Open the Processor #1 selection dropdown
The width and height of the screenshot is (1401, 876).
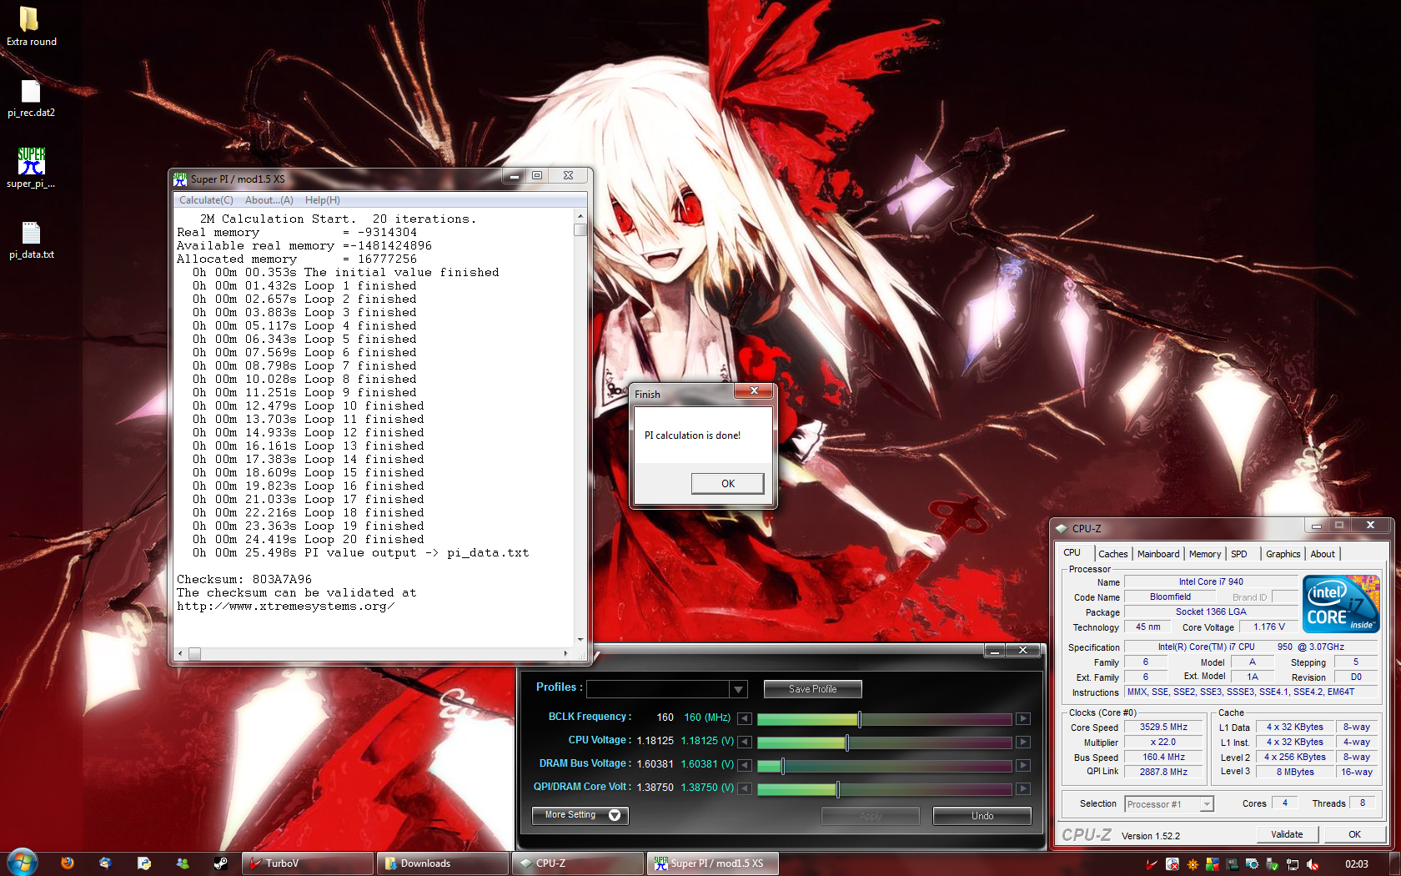[1206, 804]
